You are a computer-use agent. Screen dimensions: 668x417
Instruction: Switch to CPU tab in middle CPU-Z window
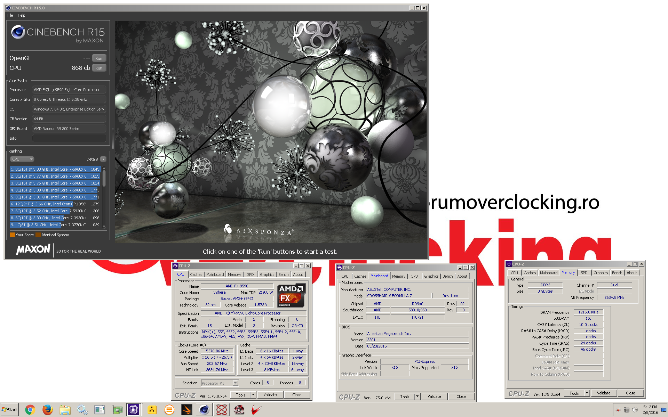click(x=345, y=276)
